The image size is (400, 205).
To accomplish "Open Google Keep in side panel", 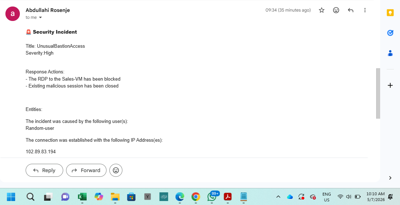I will click(x=390, y=13).
